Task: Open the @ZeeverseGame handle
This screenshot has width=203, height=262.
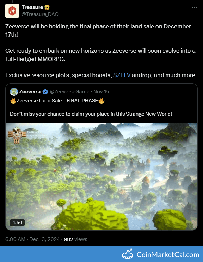Action: [x=70, y=92]
